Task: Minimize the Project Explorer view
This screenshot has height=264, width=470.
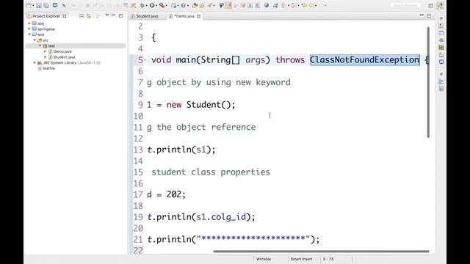Action: point(114,15)
